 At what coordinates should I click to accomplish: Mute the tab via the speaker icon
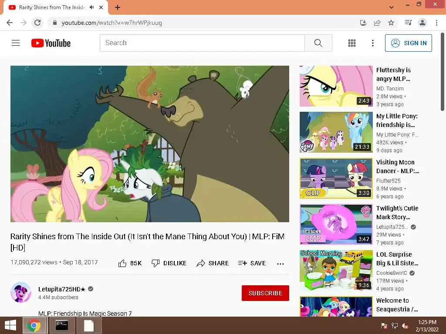91,7
